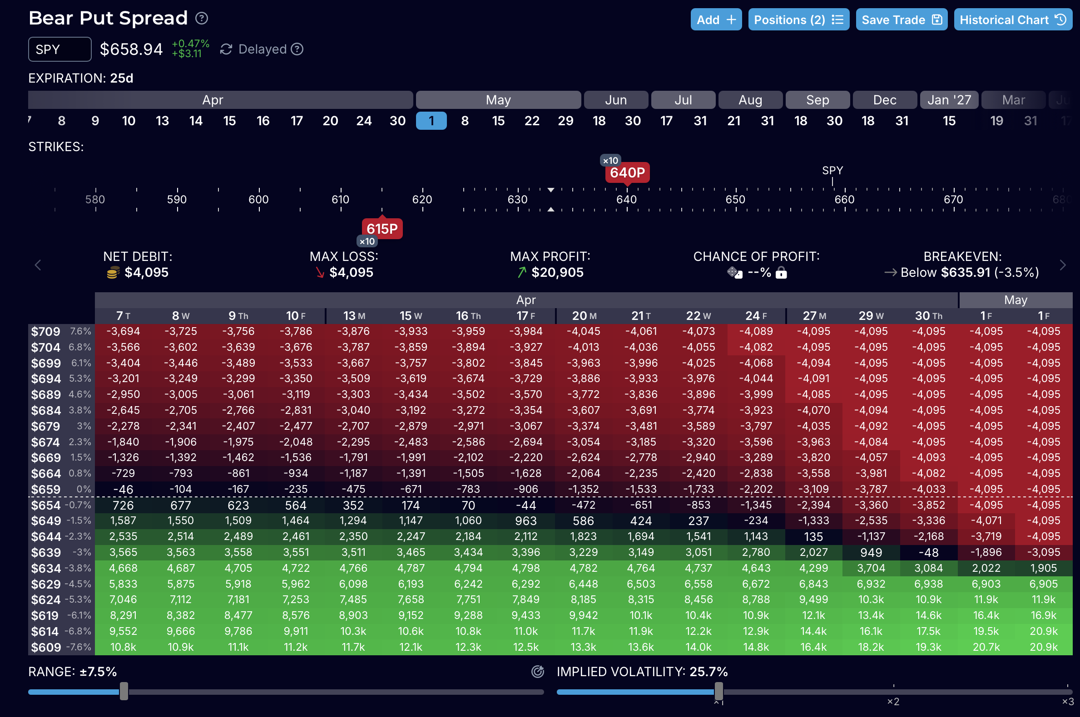Screen dimensions: 1080x717
Task: Click the target icon beside Implied Volatility
Action: (x=538, y=671)
